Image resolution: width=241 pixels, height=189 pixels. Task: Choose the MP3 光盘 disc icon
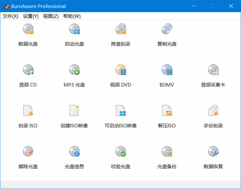74,70
